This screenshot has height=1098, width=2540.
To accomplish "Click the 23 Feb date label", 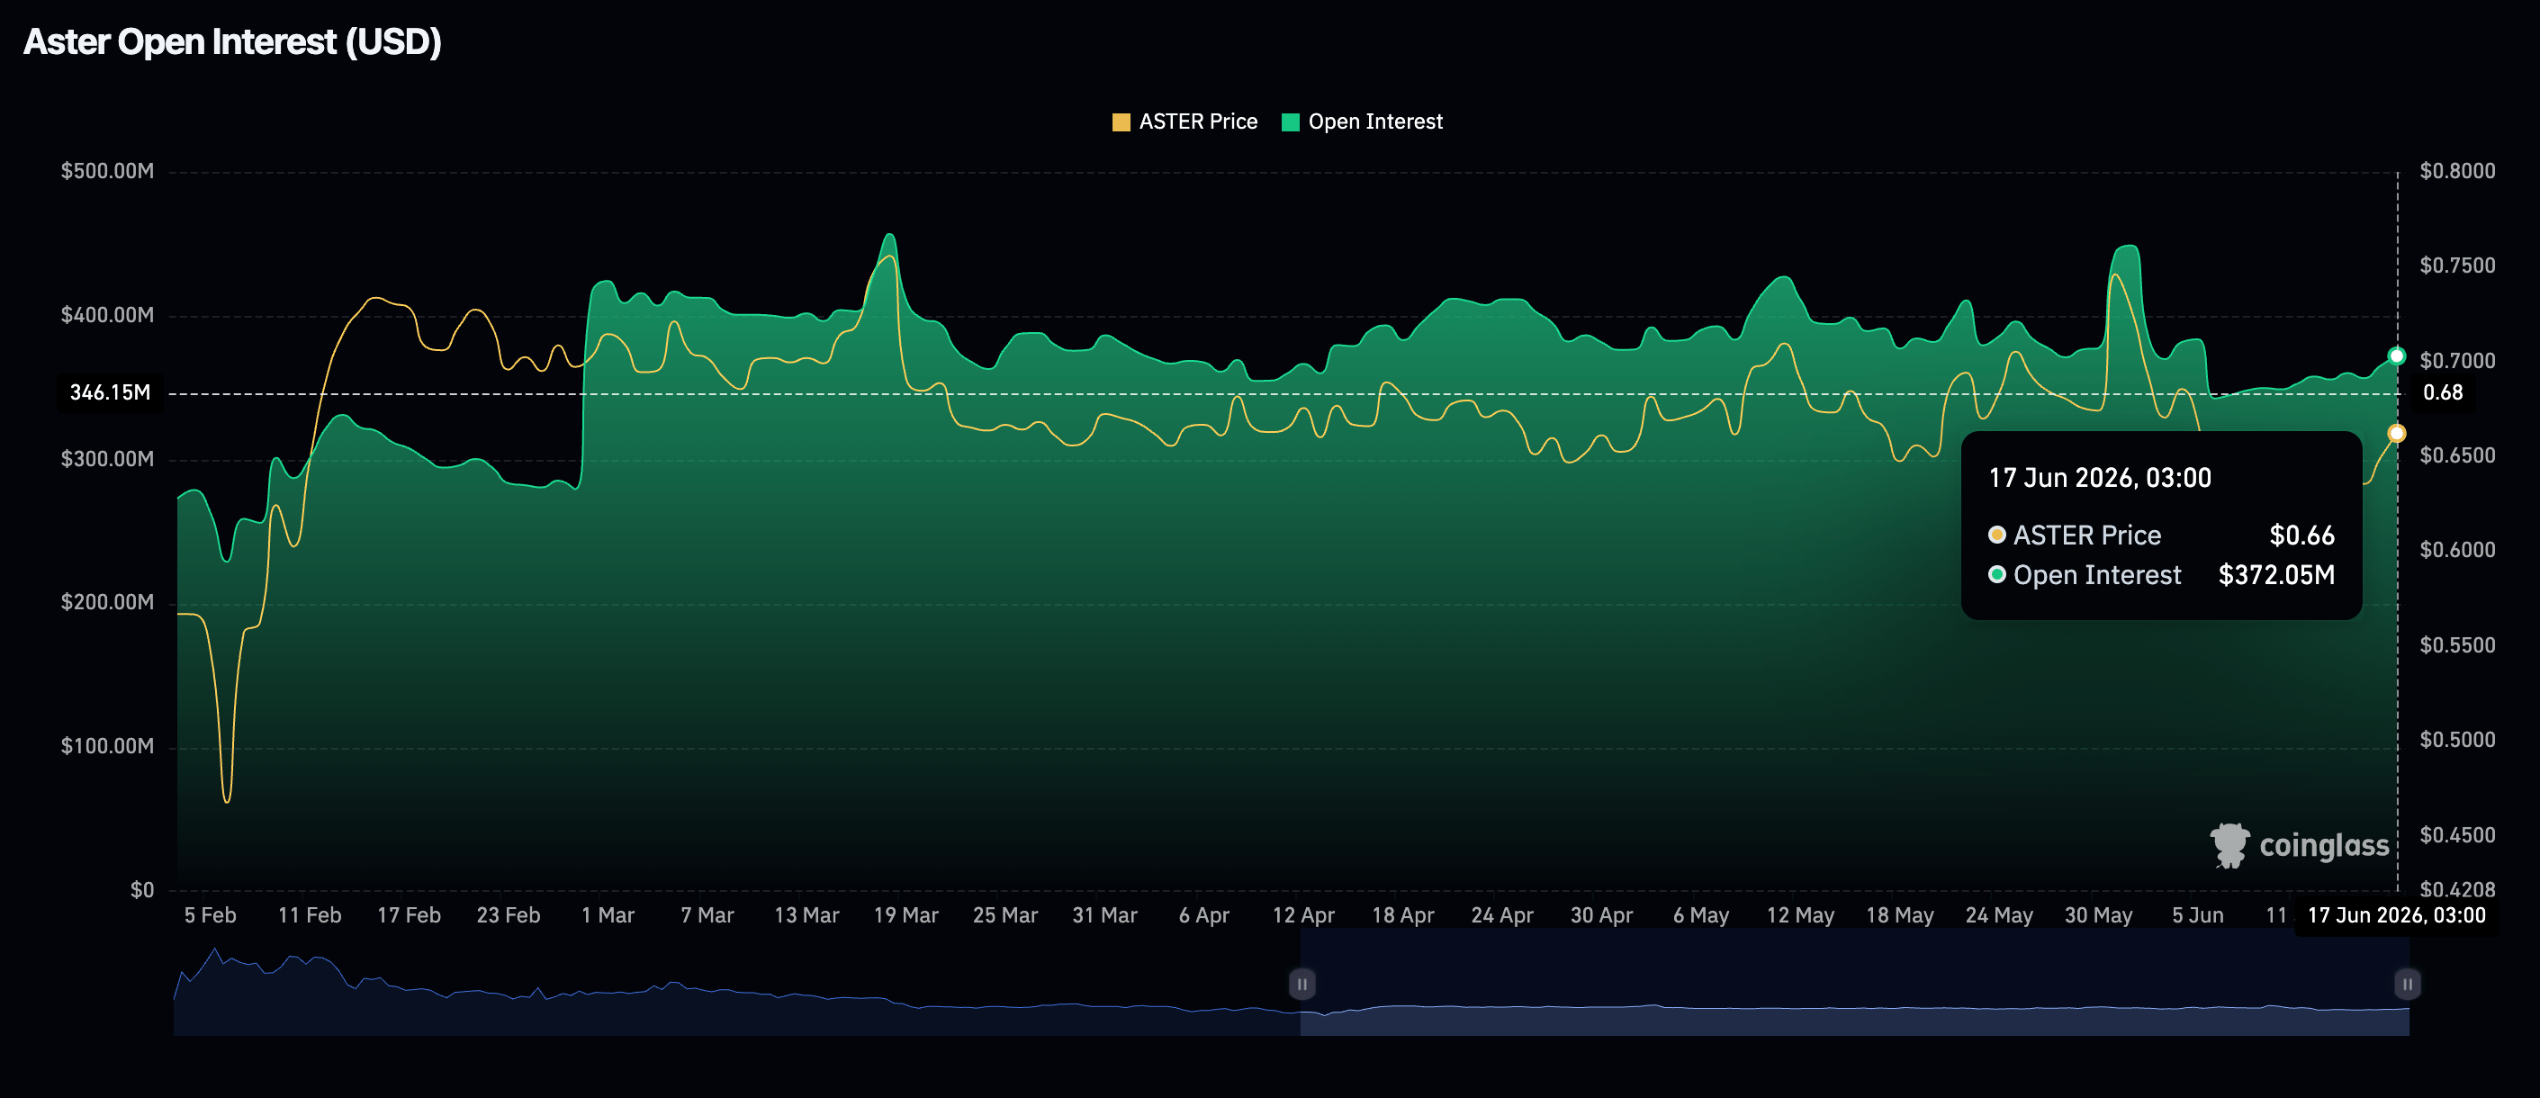I will pyautogui.click(x=509, y=915).
